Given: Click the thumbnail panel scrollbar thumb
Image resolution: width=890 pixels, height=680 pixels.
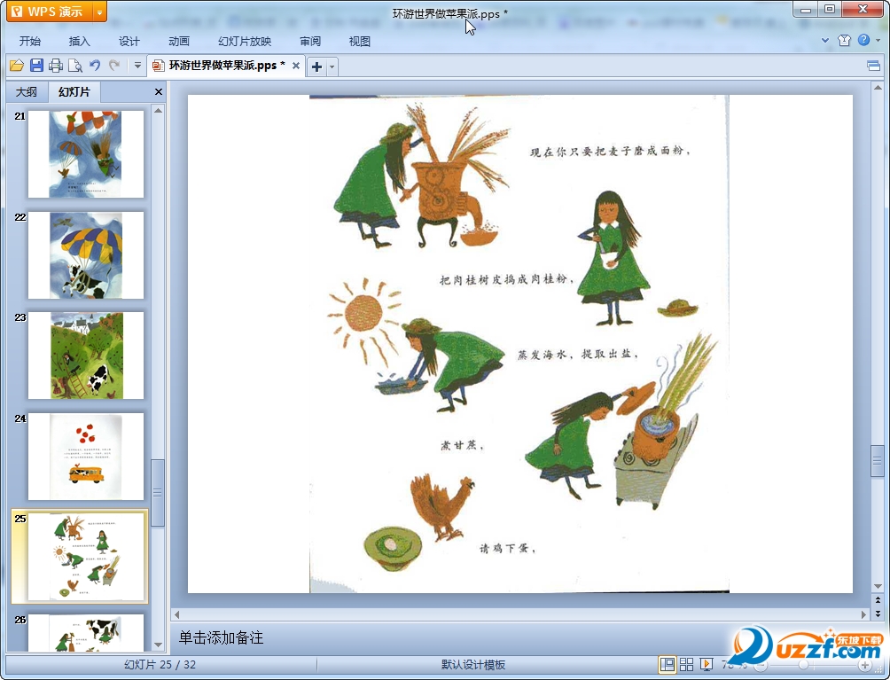Looking at the screenshot, I should tap(158, 493).
